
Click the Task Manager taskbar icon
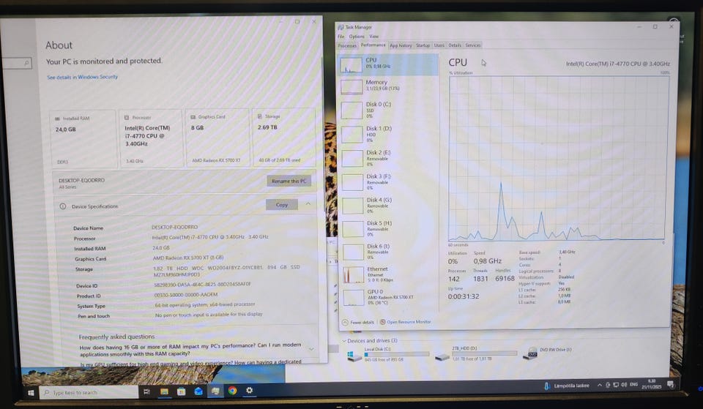(215, 391)
